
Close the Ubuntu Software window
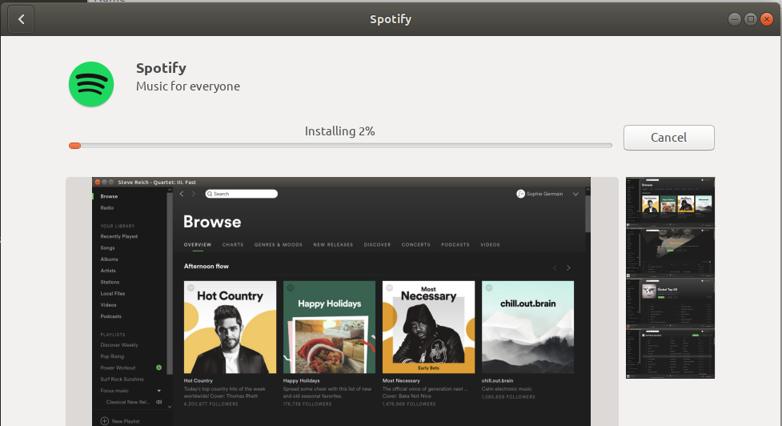(767, 19)
